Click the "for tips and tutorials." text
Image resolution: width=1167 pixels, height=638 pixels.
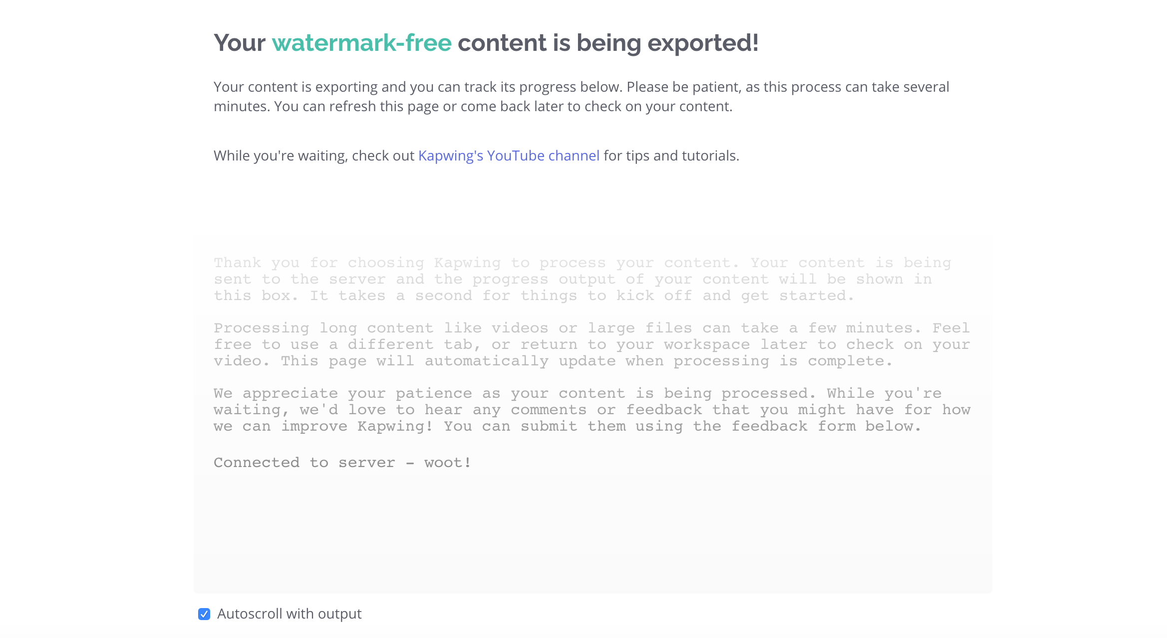point(671,156)
